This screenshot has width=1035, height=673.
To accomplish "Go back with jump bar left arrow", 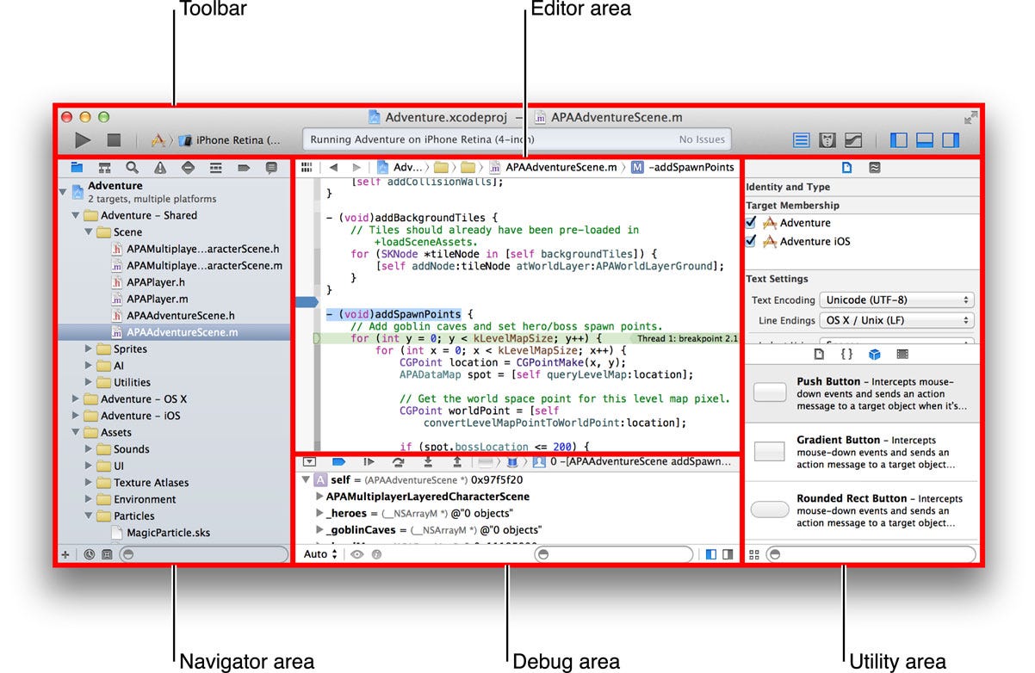I will [333, 168].
